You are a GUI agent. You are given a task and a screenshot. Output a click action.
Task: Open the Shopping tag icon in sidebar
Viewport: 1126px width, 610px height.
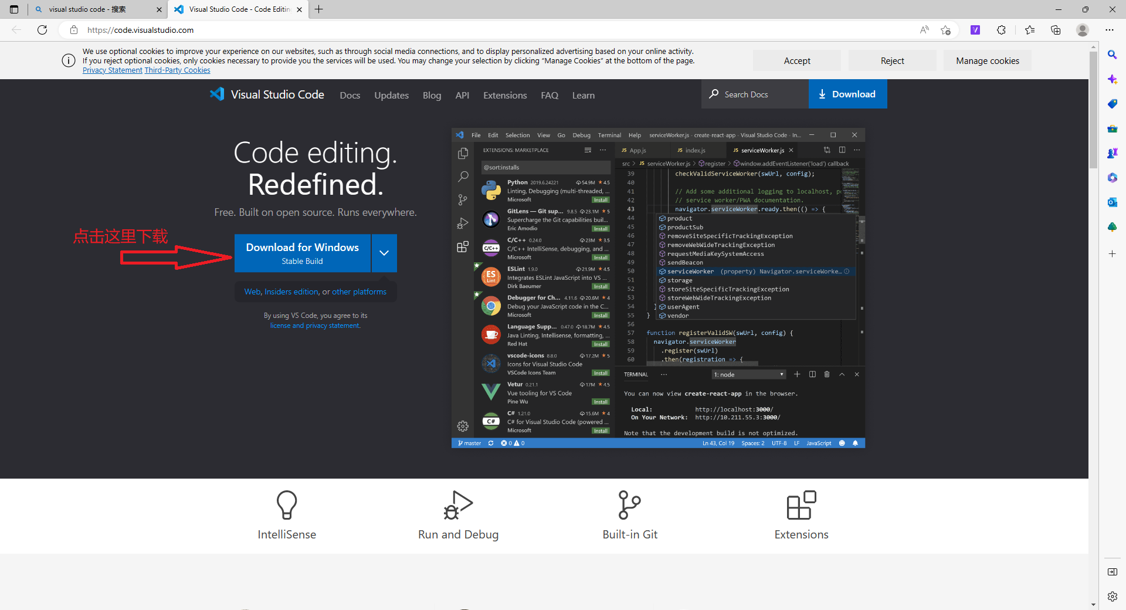pos(1113,104)
